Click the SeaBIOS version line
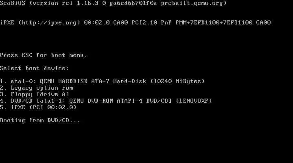This screenshot has height=163, width=293. [x=113, y=3]
